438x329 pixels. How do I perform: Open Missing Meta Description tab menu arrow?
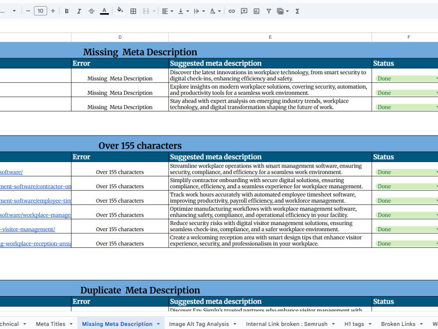click(159, 324)
